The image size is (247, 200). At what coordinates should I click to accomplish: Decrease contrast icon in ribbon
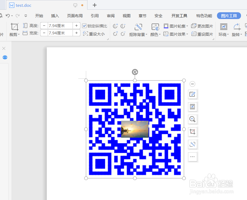(x=123, y=26)
